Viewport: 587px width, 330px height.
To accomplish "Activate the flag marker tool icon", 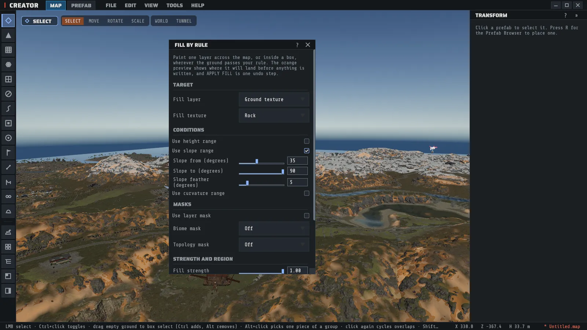I will tap(8, 153).
